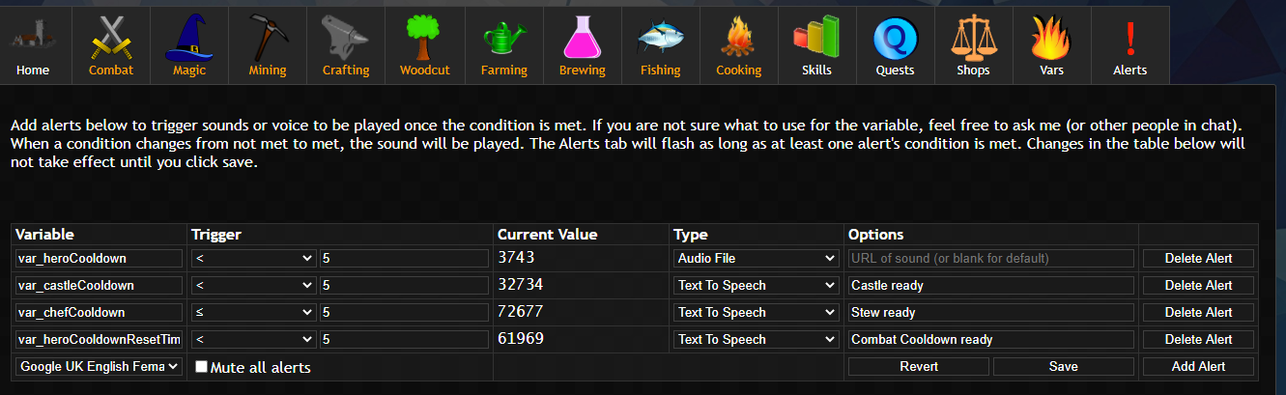Open the Audio File type dropdown
The image size is (1286, 395).
point(756,259)
